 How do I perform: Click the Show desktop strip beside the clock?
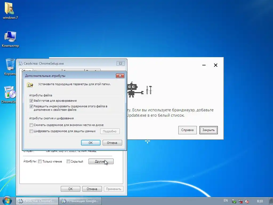(271, 201)
